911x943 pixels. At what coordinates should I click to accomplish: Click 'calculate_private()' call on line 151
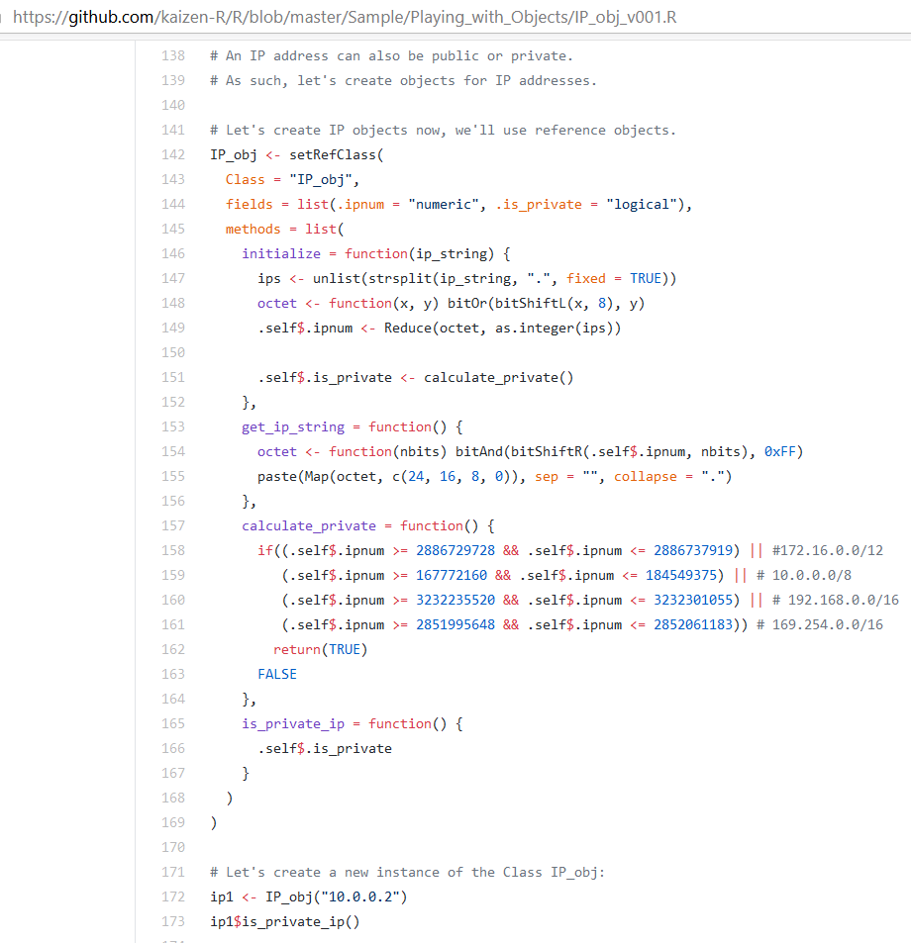click(499, 377)
